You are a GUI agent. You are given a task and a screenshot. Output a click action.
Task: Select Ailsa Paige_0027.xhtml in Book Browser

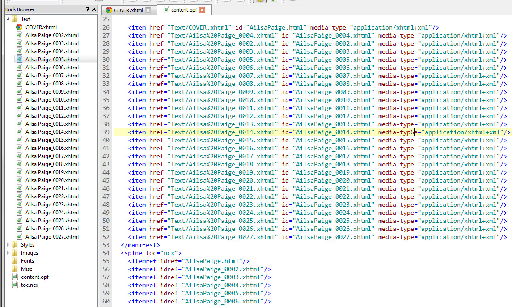52,237
